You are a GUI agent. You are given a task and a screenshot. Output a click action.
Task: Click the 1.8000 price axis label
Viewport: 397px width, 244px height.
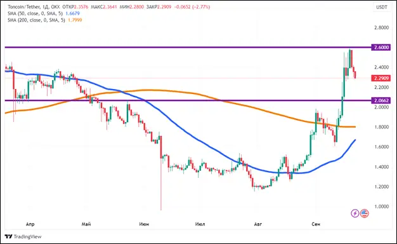381,127
